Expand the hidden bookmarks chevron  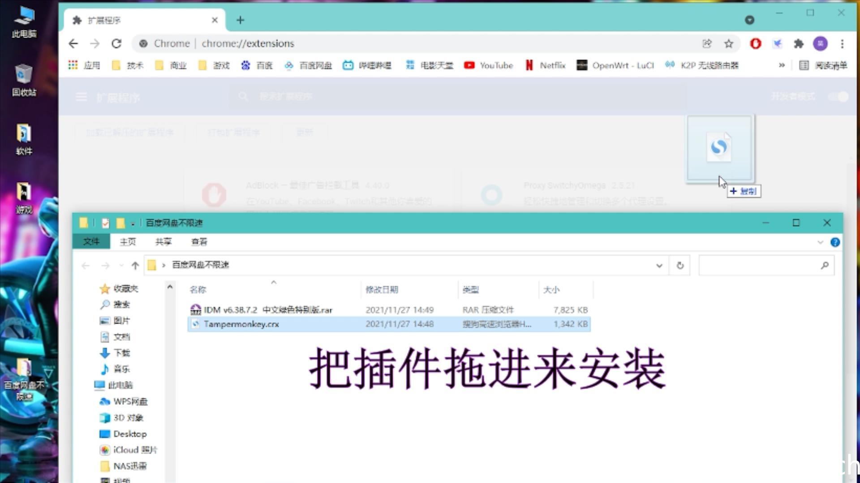(x=782, y=65)
